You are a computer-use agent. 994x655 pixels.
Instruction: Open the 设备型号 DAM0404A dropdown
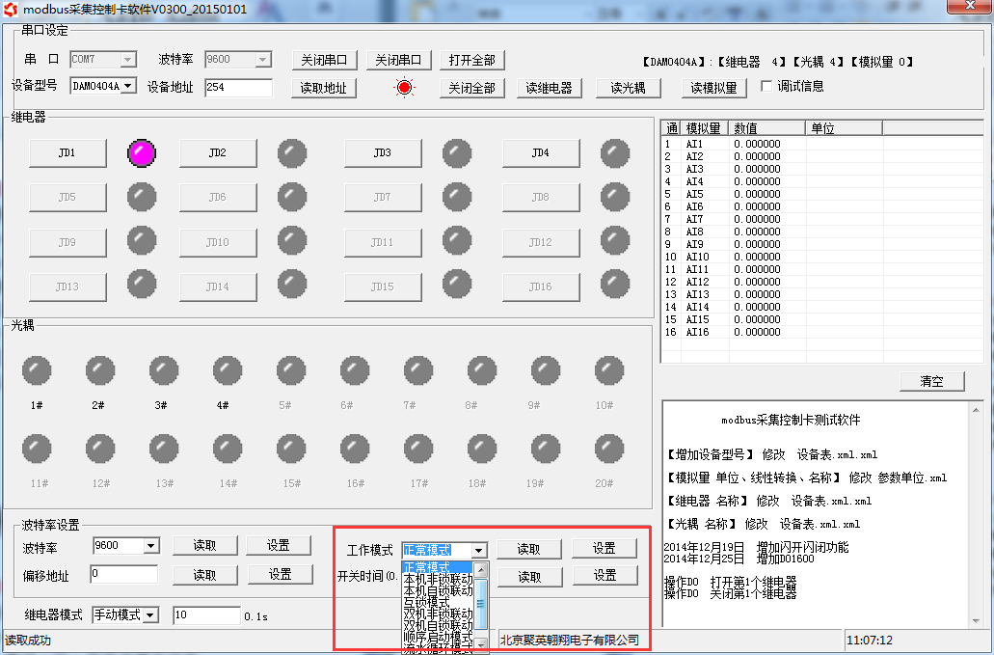(x=128, y=87)
